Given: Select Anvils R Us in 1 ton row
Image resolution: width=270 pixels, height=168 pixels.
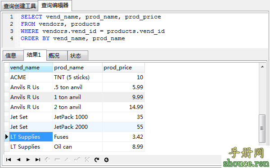Looking at the screenshot, I should (31, 97).
